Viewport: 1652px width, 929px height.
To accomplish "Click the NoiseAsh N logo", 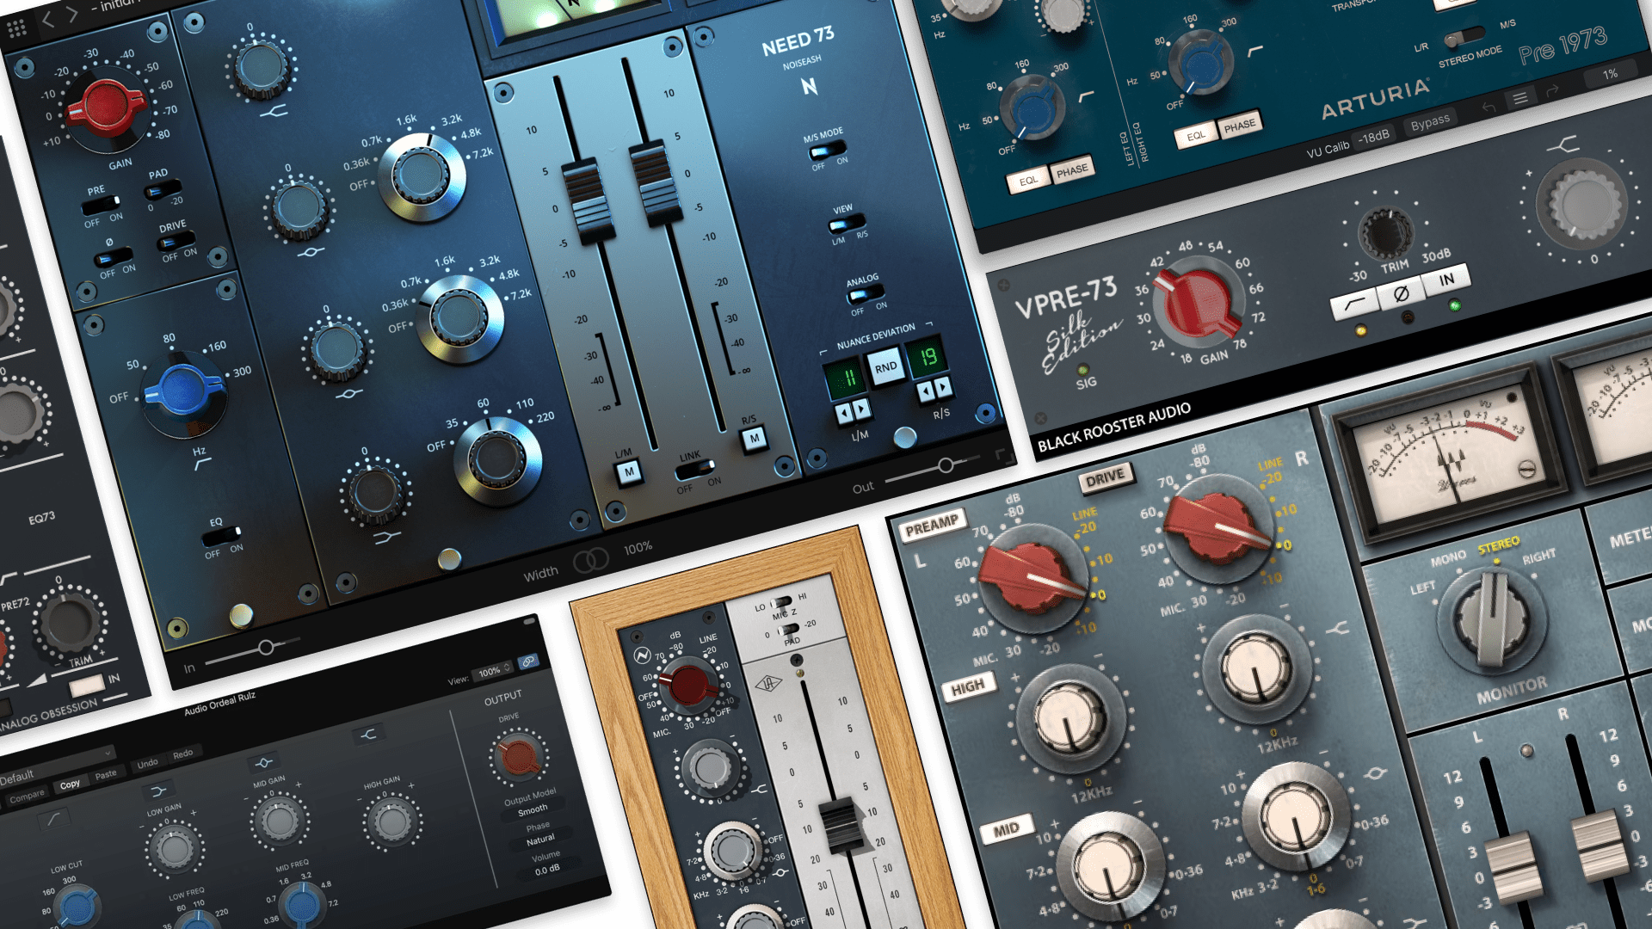I will click(x=809, y=86).
